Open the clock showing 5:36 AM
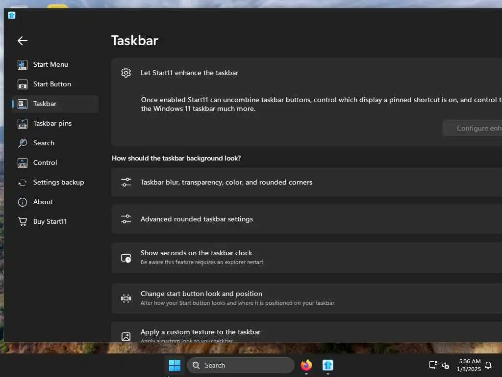 click(469, 365)
